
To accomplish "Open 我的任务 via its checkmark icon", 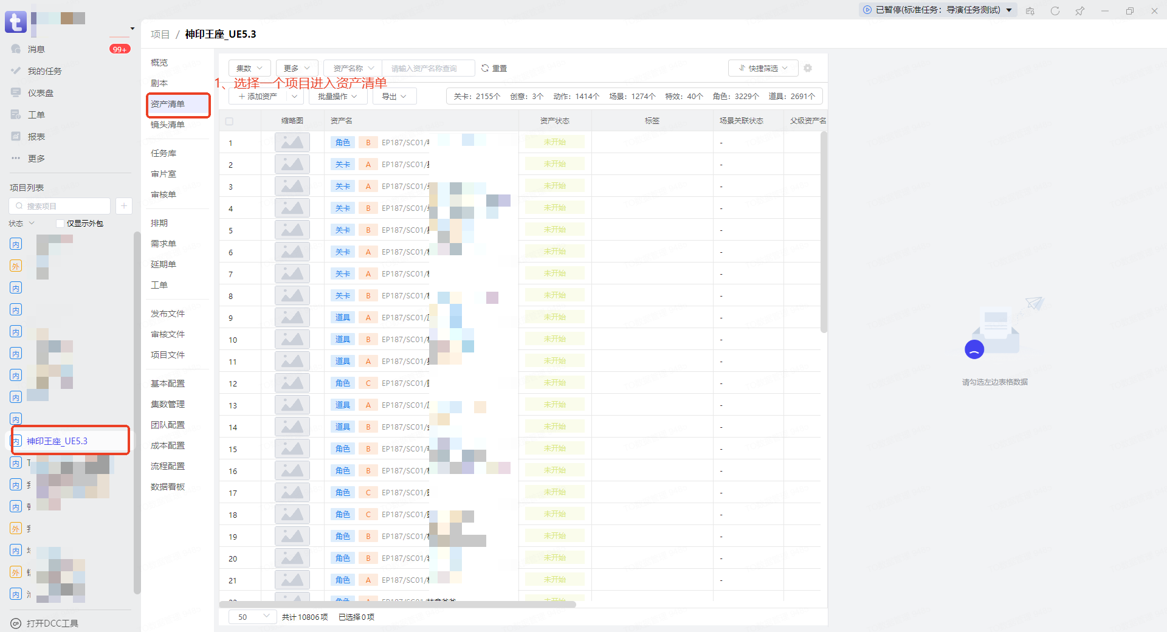I will pos(16,70).
